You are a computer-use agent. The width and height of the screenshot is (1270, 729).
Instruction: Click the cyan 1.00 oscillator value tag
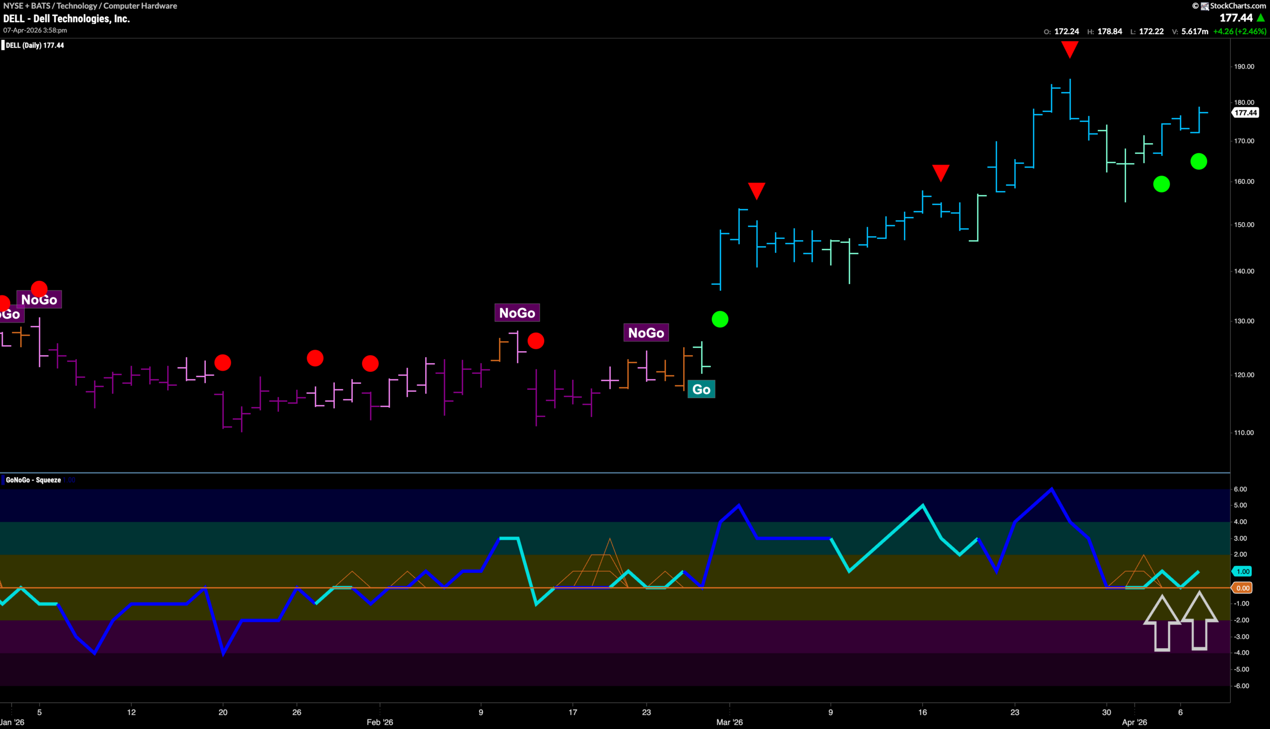(1242, 571)
